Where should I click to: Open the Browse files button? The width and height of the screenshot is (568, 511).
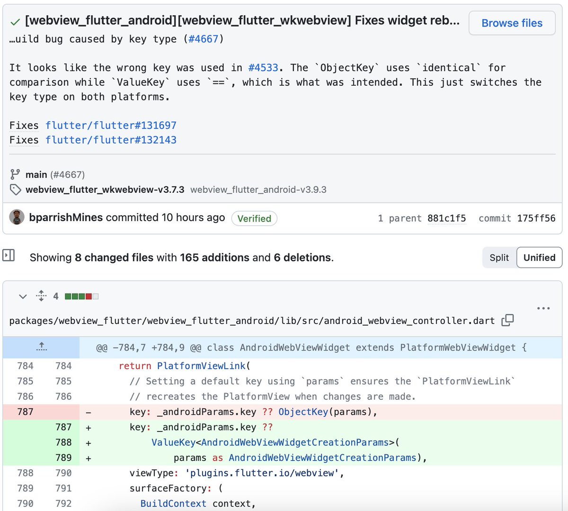click(x=512, y=23)
